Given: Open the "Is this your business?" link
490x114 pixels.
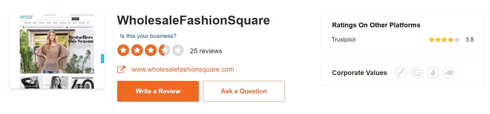Looking at the screenshot, I should [148, 36].
